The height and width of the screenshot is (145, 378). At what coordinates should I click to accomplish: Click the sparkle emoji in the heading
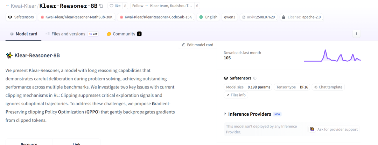point(9,55)
